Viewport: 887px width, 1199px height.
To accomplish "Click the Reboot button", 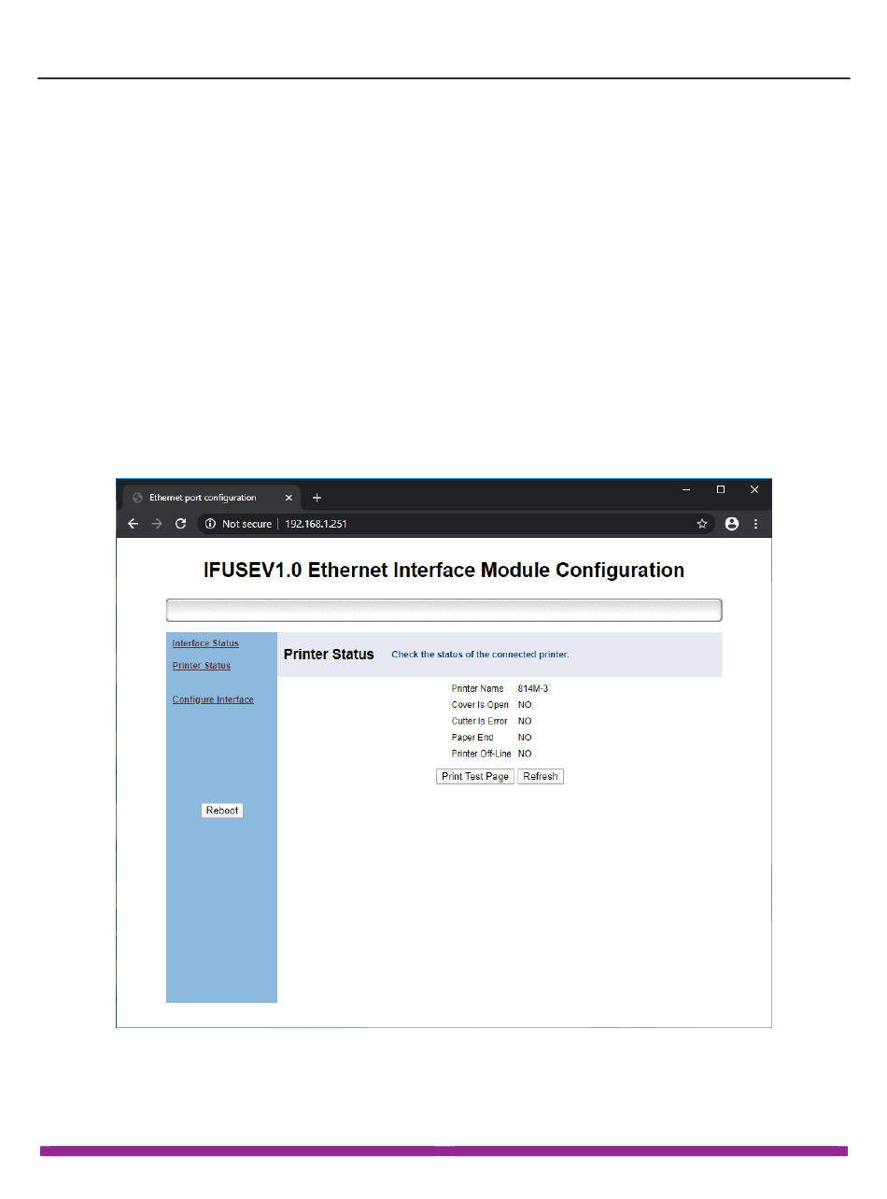I will click(x=222, y=811).
